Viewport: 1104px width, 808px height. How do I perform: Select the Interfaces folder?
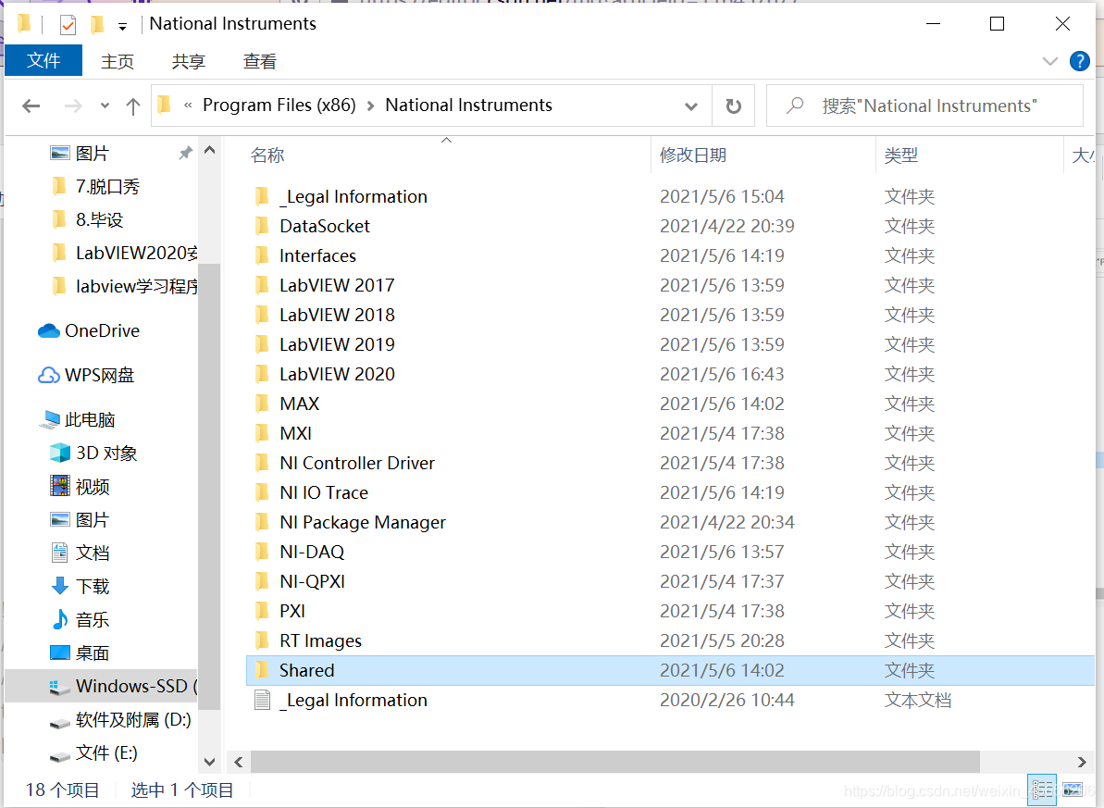point(317,255)
